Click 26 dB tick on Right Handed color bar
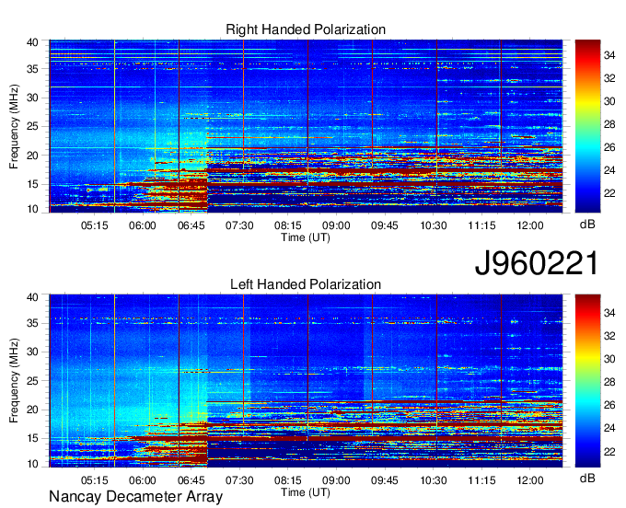Image resolution: width=626 pixels, height=508 pixels. (x=609, y=147)
